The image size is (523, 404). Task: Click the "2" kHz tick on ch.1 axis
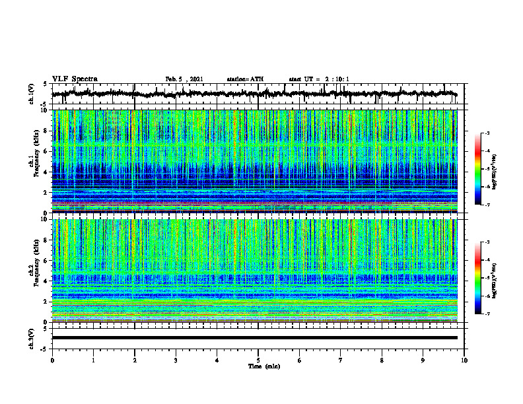[x=46, y=193]
